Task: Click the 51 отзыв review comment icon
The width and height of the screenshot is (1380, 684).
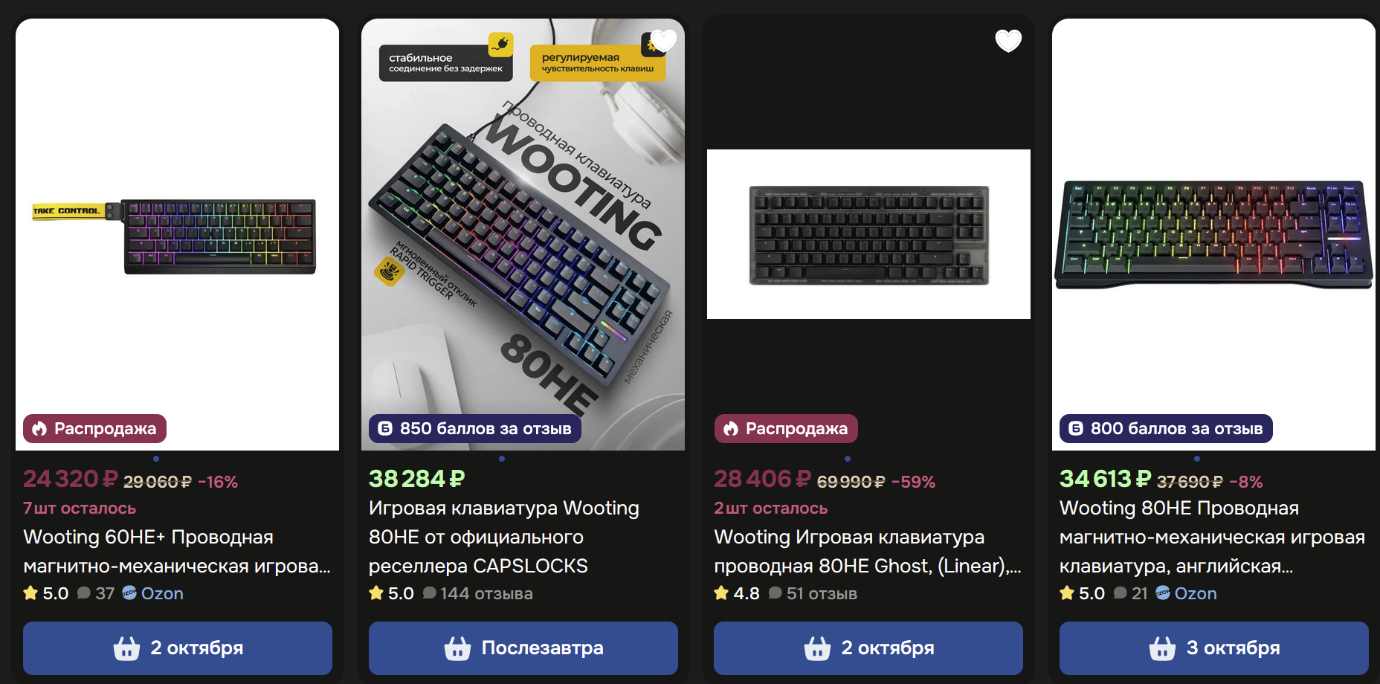Action: coord(775,593)
